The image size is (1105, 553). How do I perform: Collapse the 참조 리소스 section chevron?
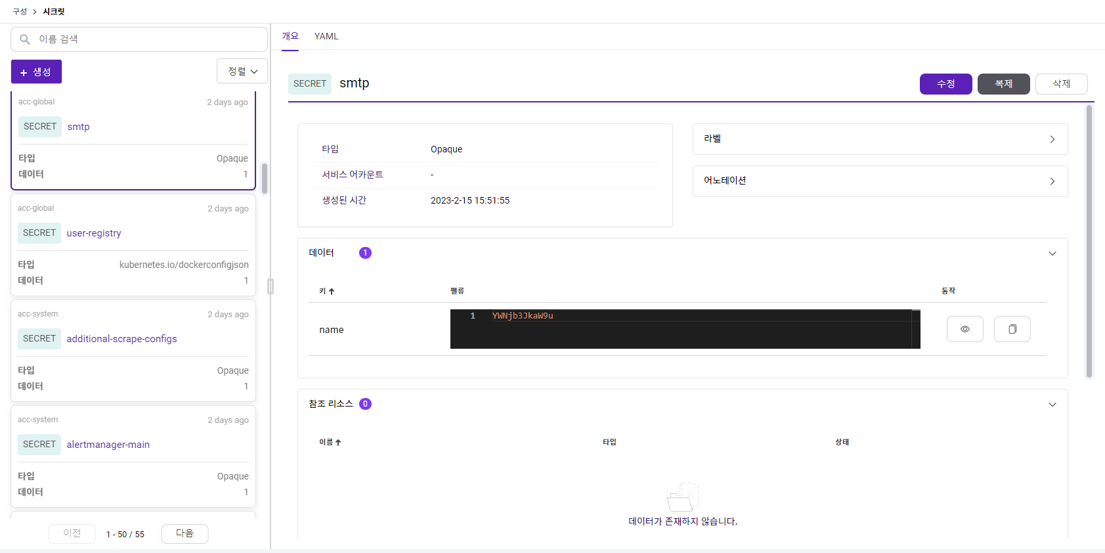tap(1052, 405)
